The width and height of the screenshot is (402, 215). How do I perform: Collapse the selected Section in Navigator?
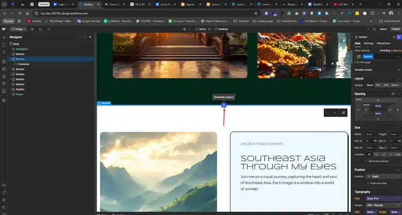pos(11,59)
